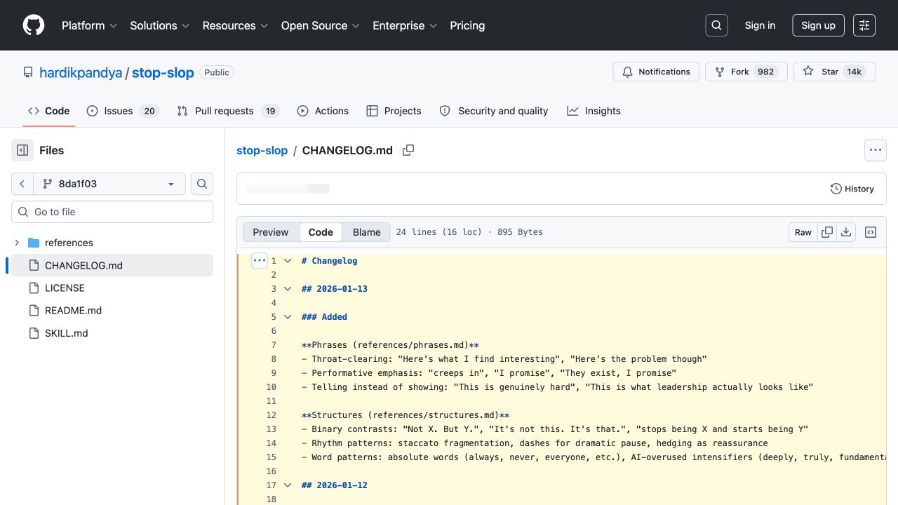This screenshot has height=505, width=898.
Task: Open the Issues tab
Action: pos(123,111)
